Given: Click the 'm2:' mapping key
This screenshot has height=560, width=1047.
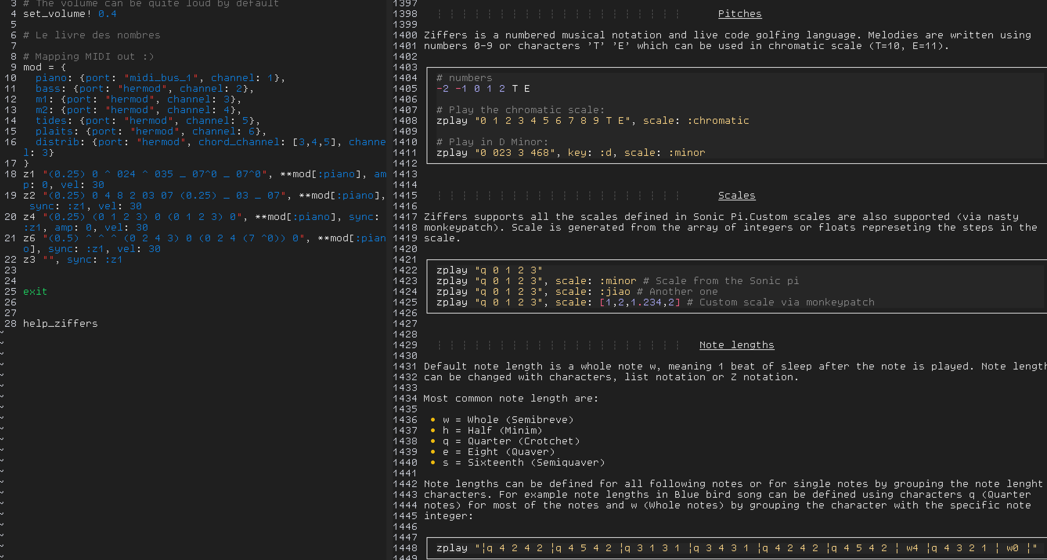Looking at the screenshot, I should click(45, 110).
